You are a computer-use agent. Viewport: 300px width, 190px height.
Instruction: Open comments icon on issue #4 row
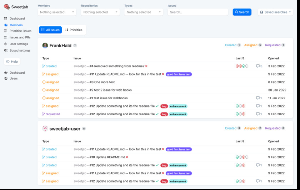tap(258, 66)
